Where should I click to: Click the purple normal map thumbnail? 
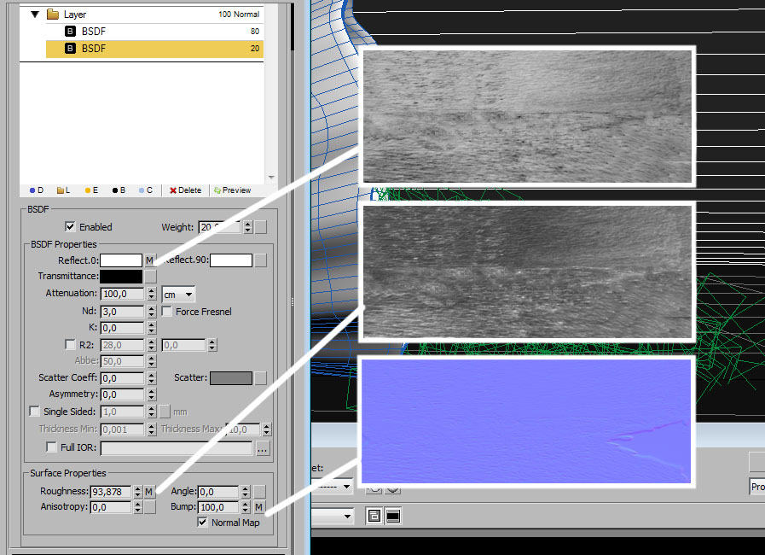point(527,421)
